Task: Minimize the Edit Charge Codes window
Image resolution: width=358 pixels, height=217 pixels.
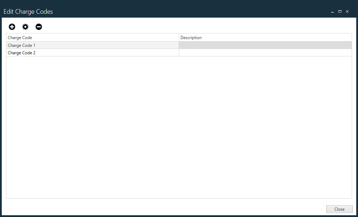Action: pyautogui.click(x=332, y=12)
